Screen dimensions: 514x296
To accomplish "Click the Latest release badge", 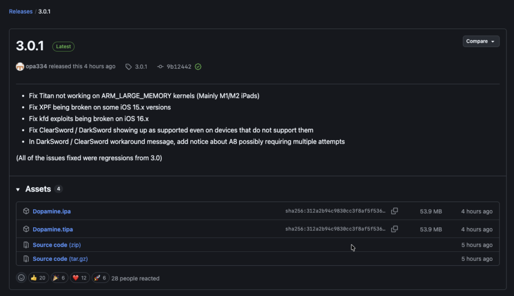I will [x=63, y=47].
